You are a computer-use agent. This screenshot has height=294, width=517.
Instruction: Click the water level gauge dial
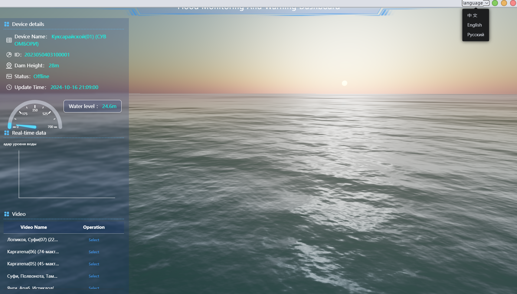pyautogui.click(x=35, y=116)
